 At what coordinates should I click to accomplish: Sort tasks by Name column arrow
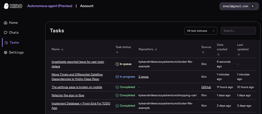(62, 49)
